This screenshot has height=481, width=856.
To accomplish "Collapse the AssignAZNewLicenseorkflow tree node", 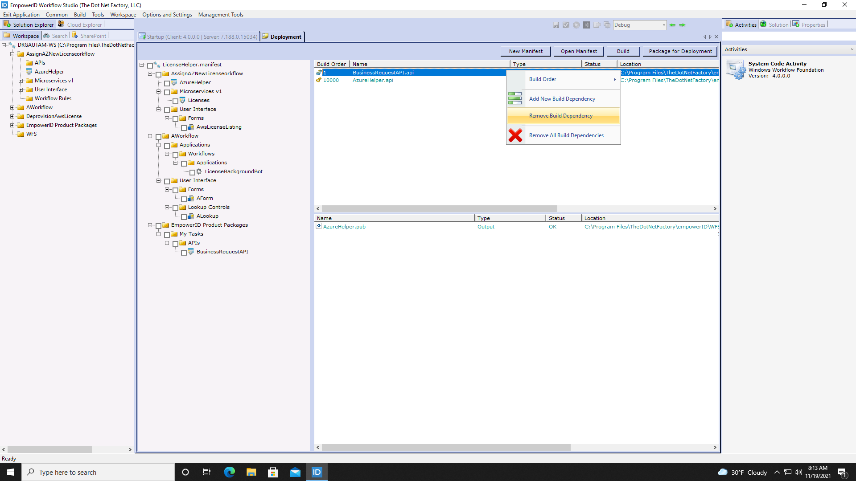I will [x=150, y=73].
